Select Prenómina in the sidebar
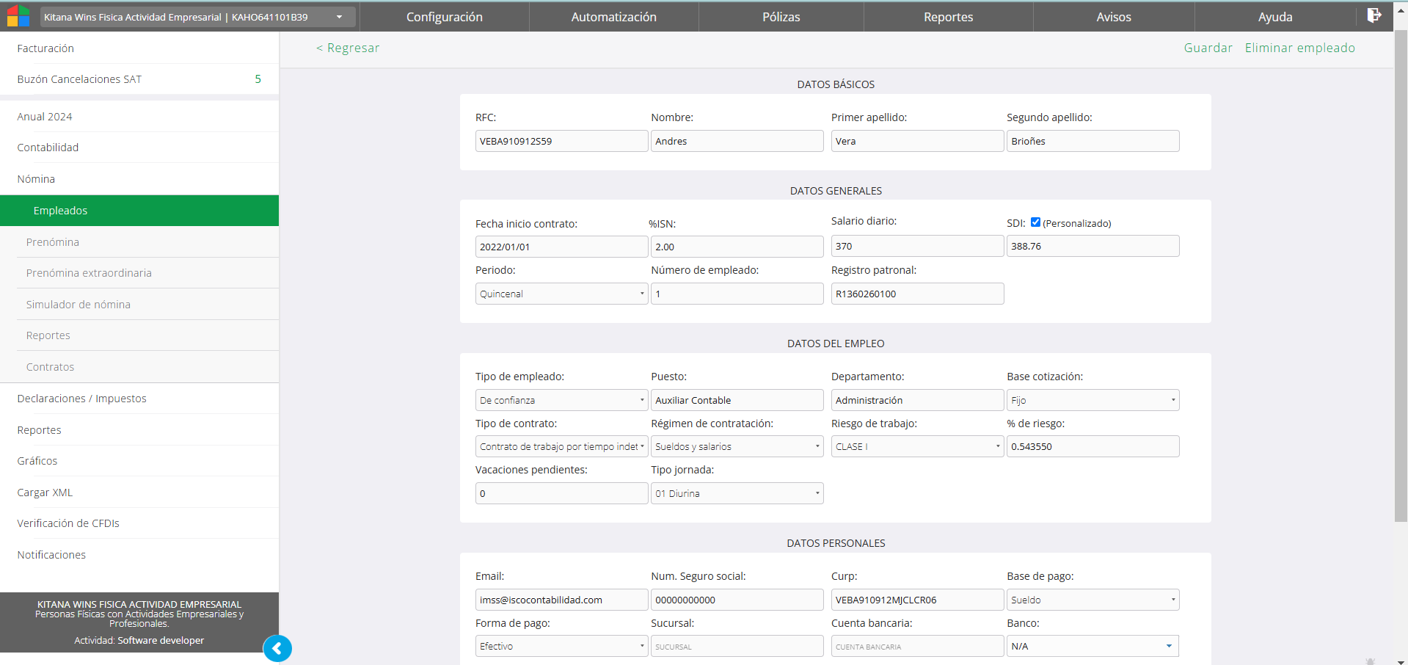1408x665 pixels. pos(53,242)
